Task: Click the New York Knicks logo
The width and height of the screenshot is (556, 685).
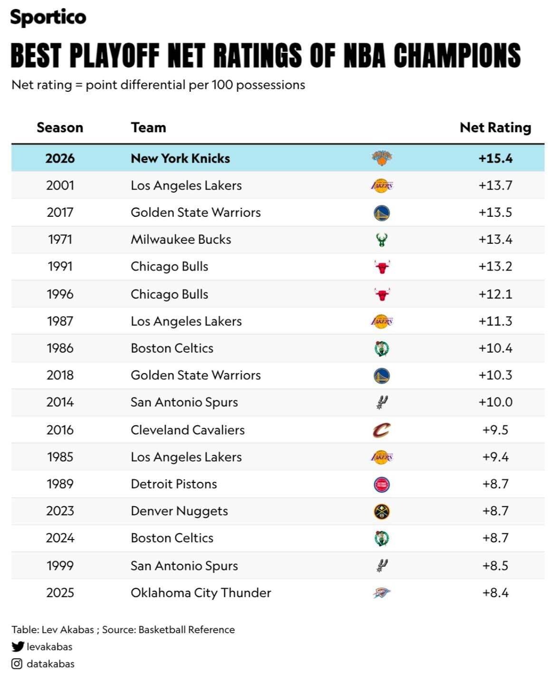Action: [382, 158]
